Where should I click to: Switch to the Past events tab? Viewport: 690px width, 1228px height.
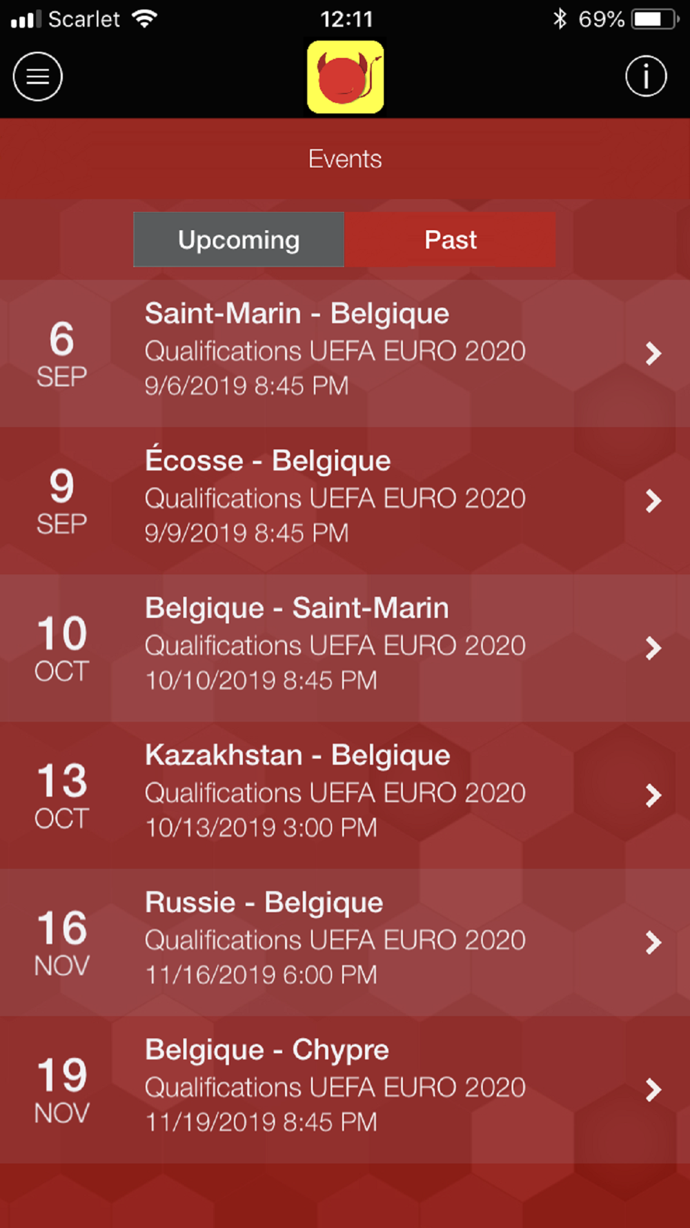coord(450,240)
